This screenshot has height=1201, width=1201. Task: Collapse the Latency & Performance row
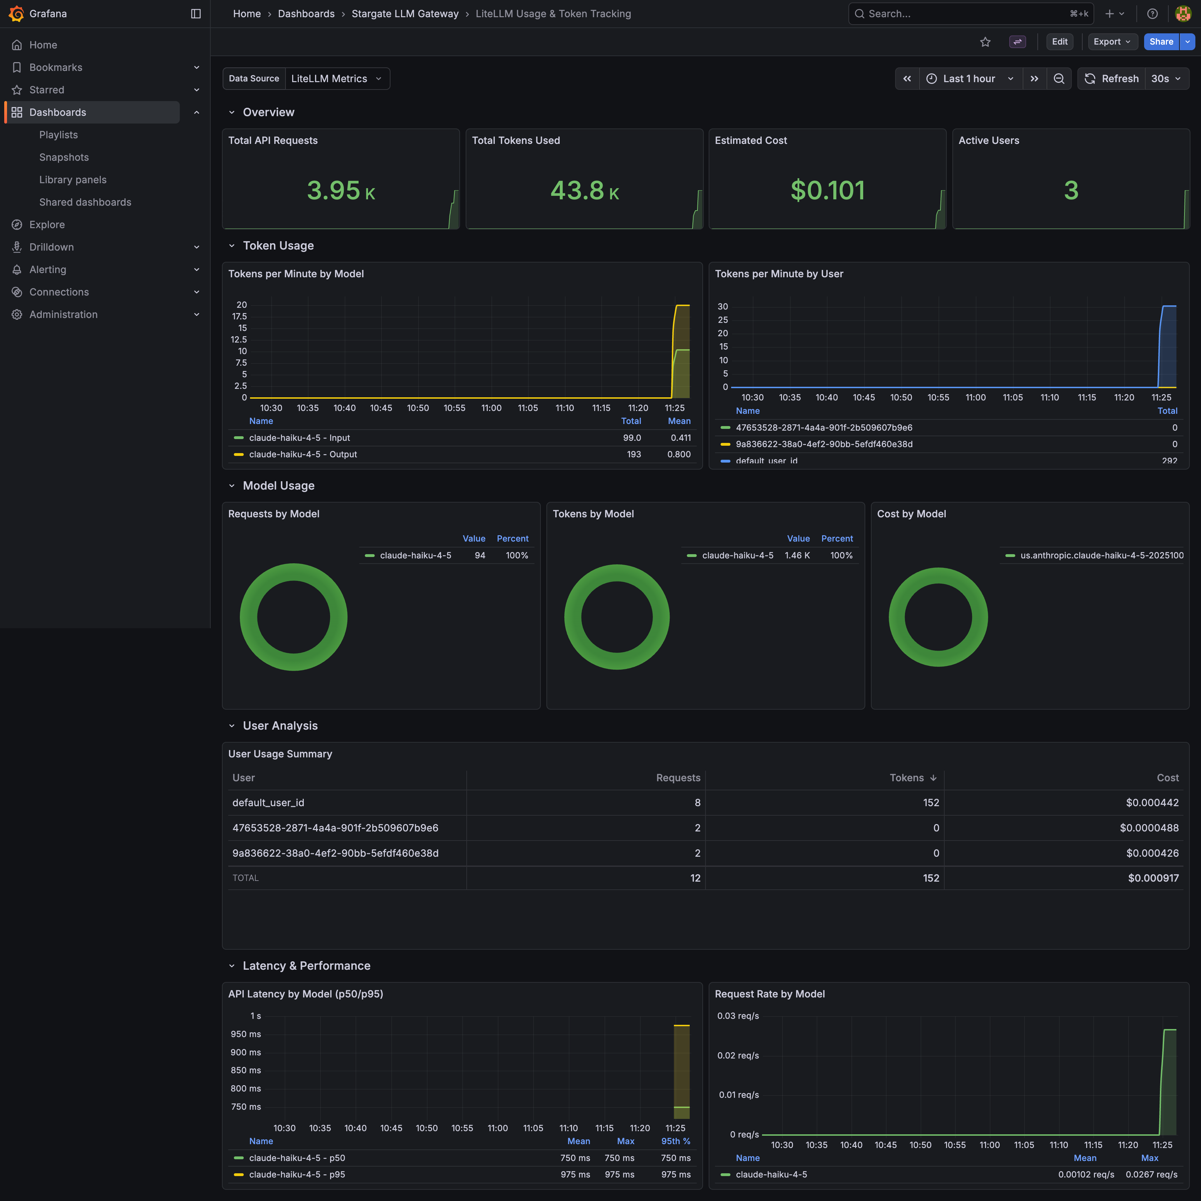[x=231, y=966]
